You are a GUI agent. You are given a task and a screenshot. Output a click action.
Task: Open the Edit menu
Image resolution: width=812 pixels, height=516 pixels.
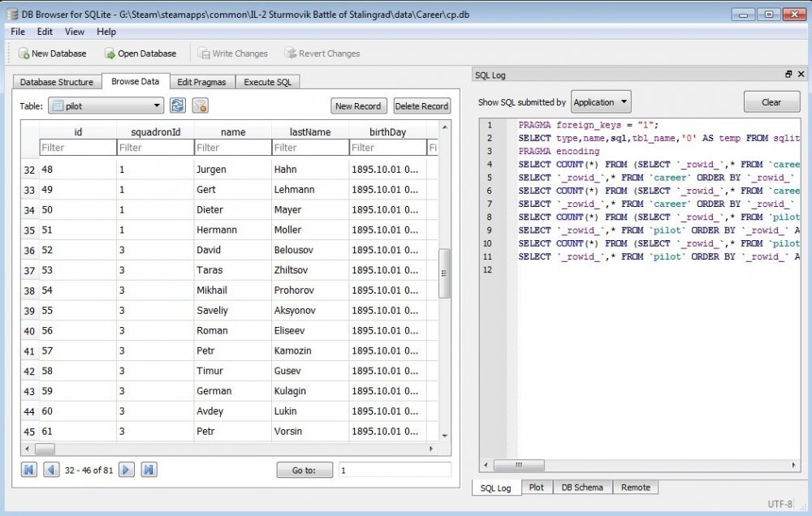(45, 32)
